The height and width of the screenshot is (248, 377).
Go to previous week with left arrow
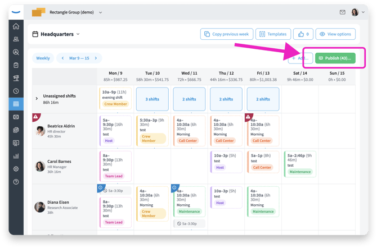tap(62, 58)
